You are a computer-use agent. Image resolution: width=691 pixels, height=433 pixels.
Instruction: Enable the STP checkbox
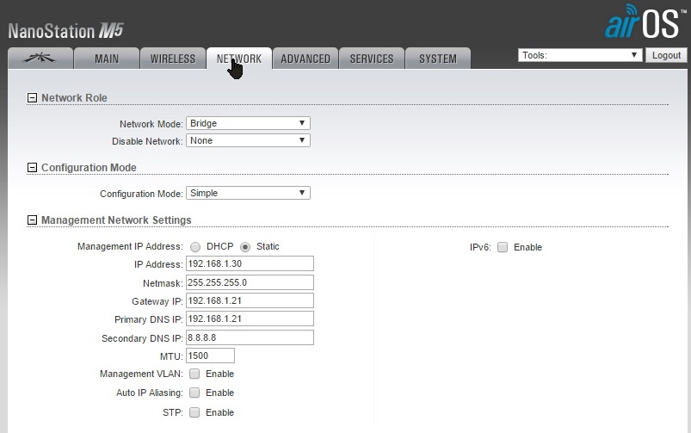(x=194, y=412)
